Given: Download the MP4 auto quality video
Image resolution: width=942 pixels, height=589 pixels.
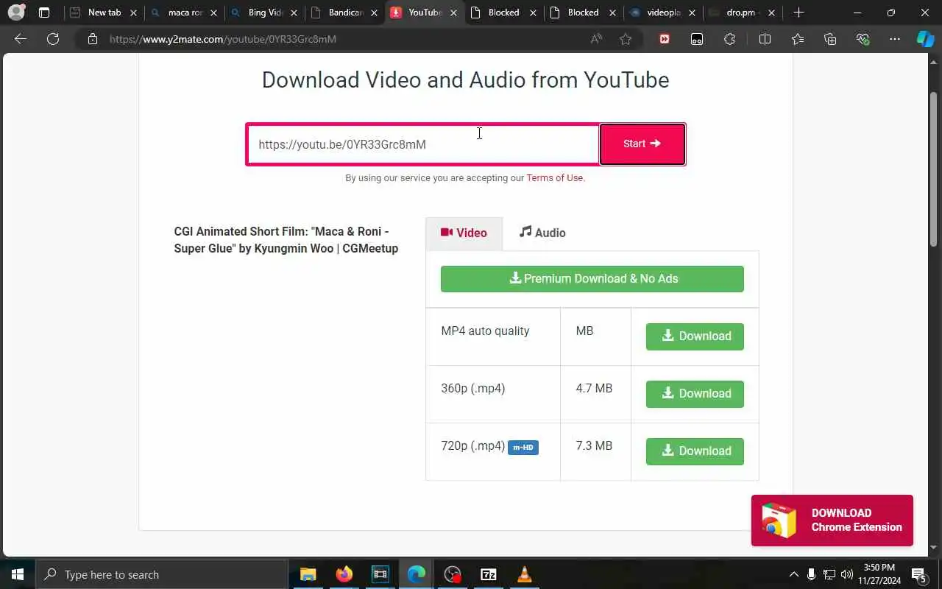Looking at the screenshot, I should pos(695,336).
